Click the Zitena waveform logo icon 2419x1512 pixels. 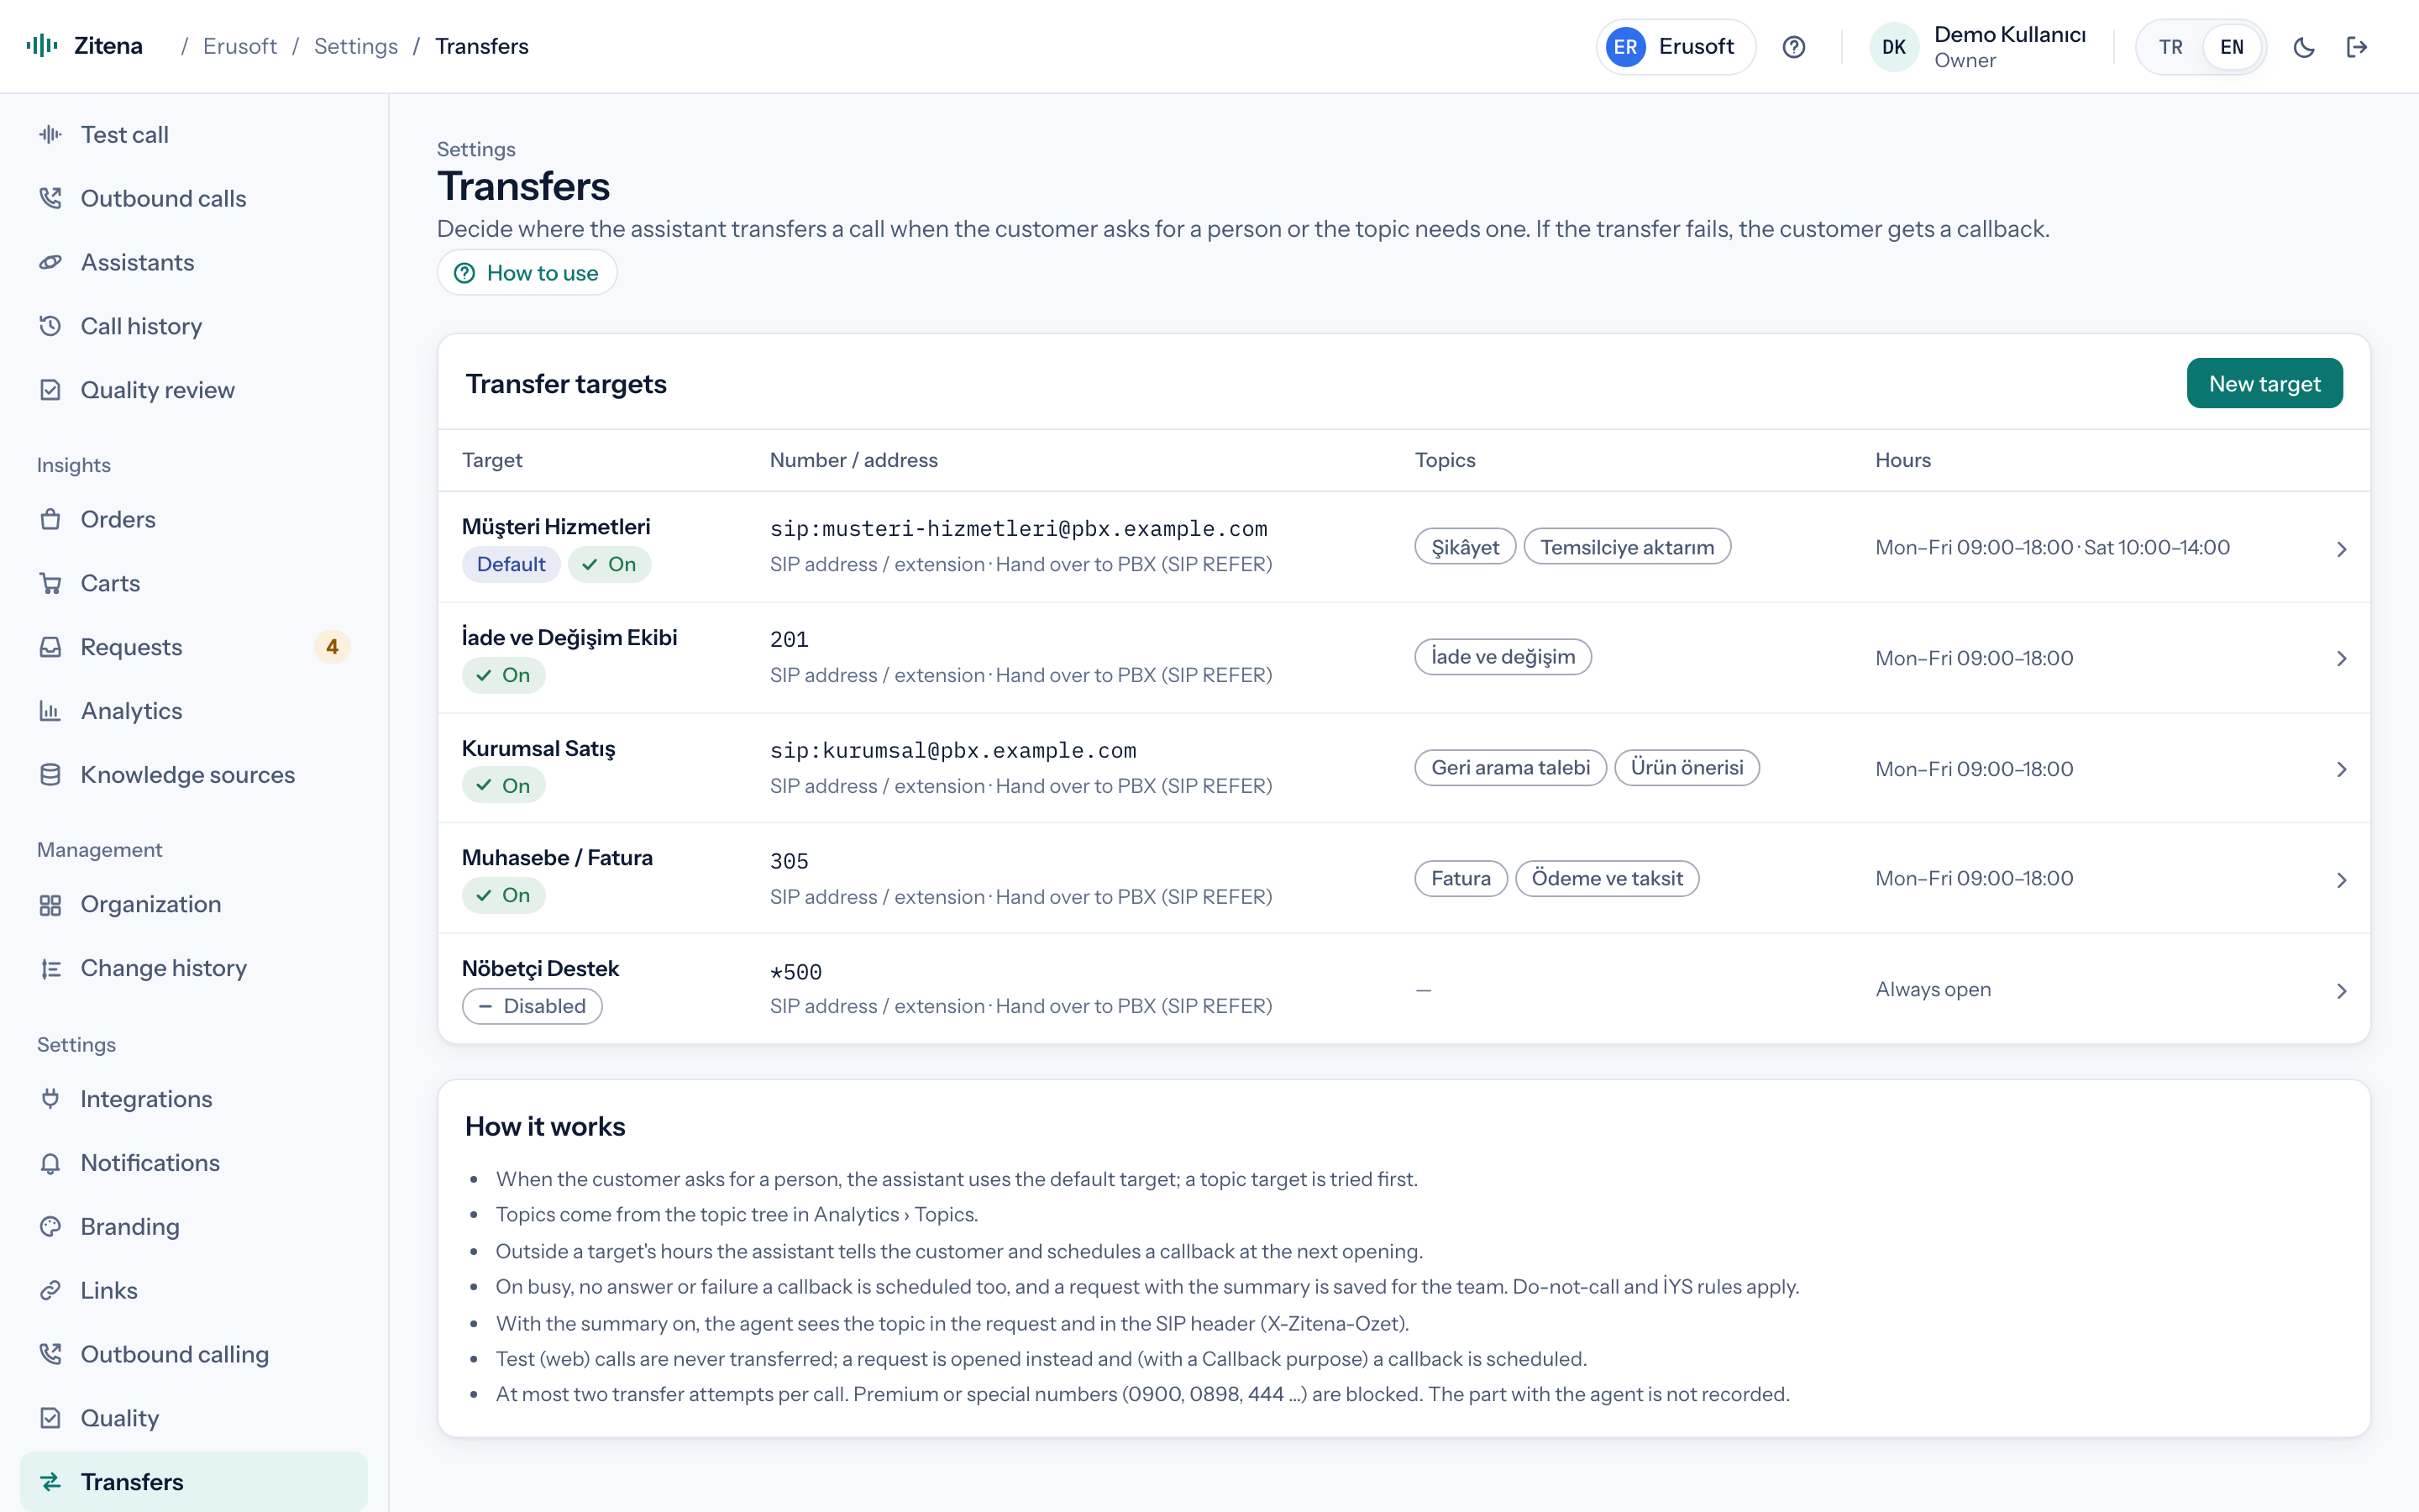[42, 46]
